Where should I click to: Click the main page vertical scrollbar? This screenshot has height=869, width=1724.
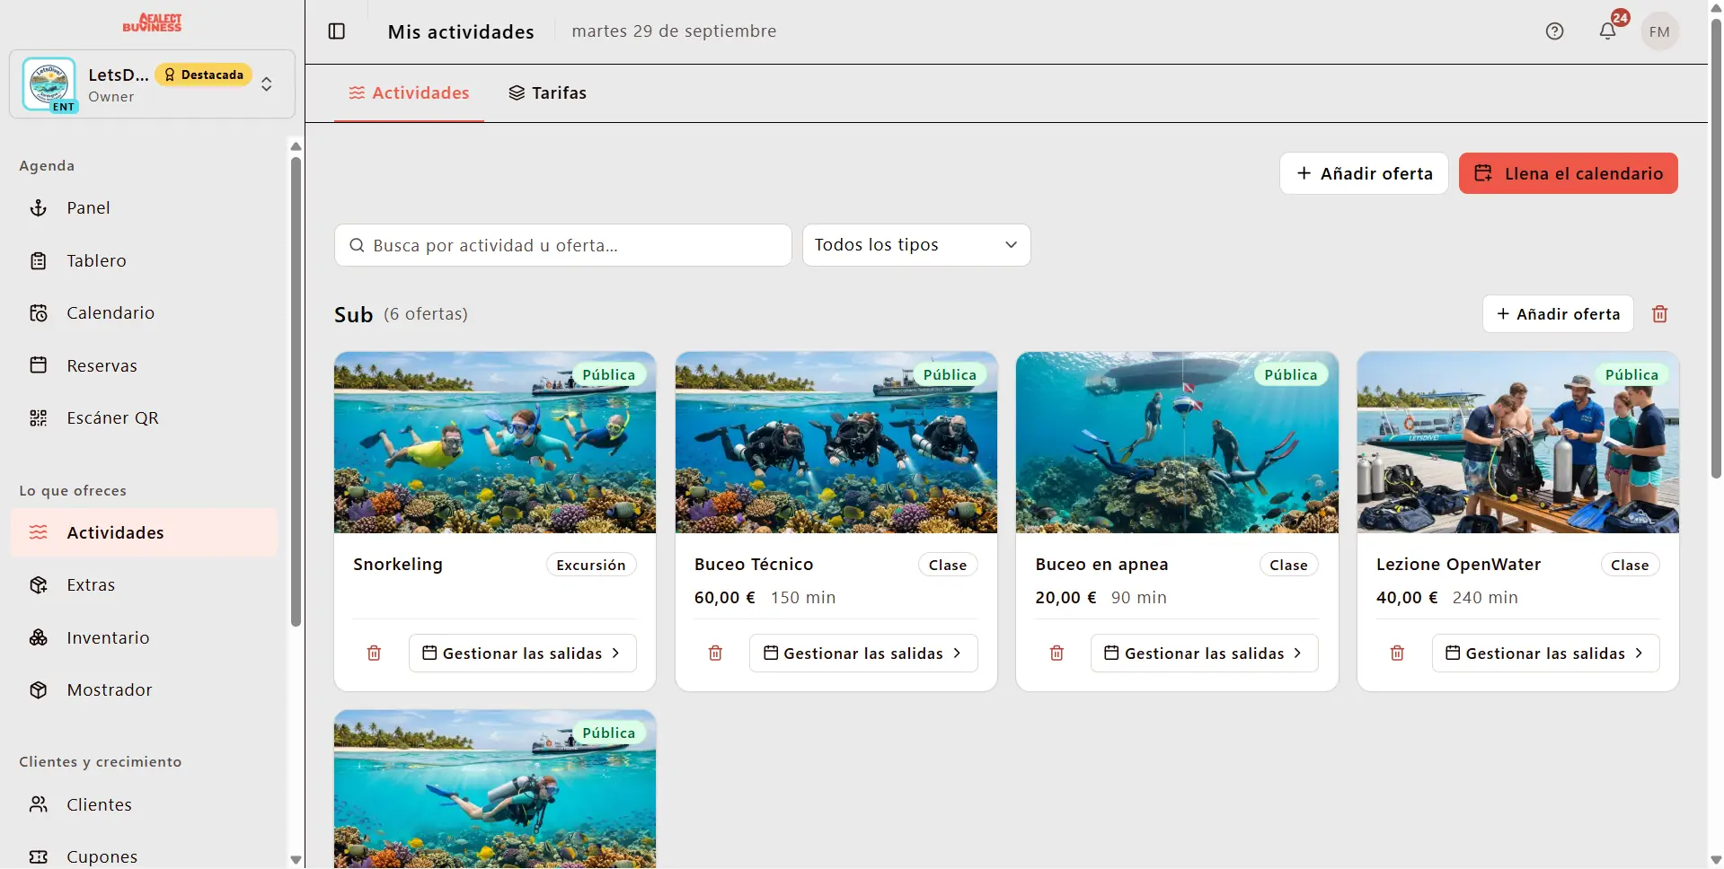(1716, 247)
